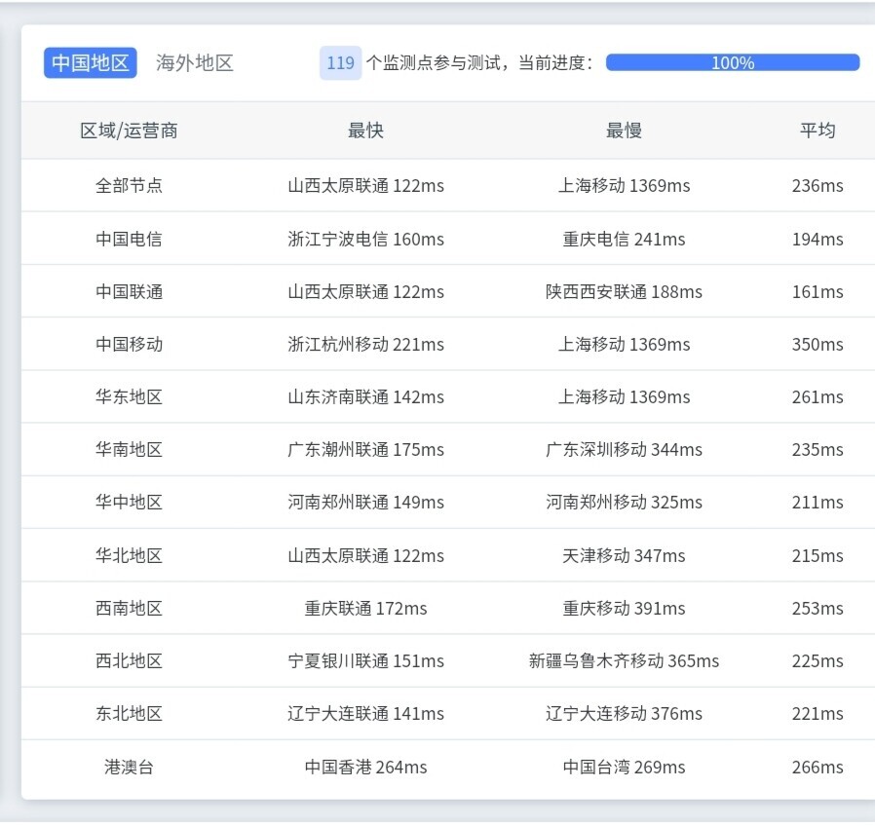Select the 西北地区 row label
875x826 pixels.
[x=129, y=661]
